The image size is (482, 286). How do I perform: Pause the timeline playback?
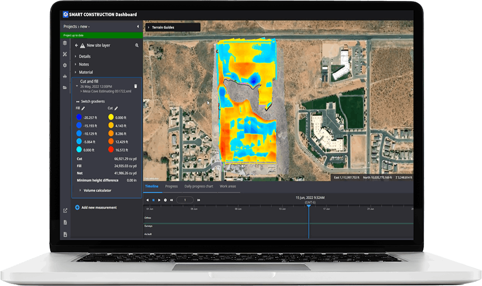[153, 200]
